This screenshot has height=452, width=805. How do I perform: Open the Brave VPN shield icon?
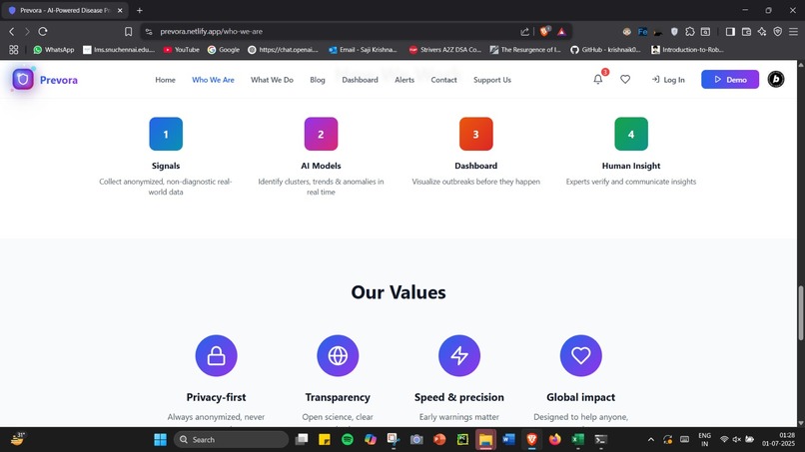point(778,31)
